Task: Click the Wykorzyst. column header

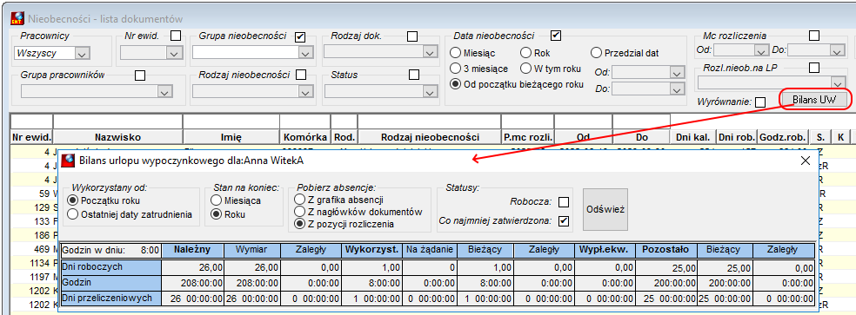Action: point(371,250)
